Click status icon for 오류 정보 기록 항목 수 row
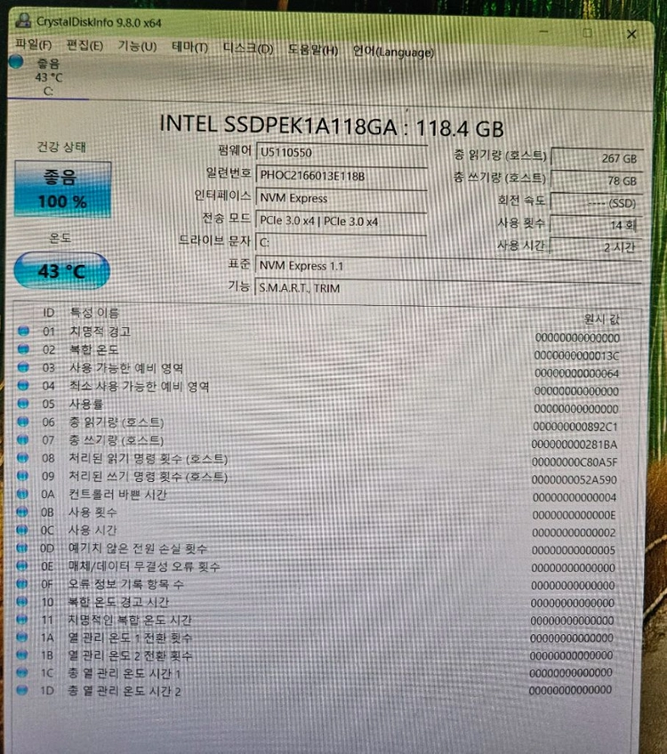This screenshot has height=754, width=667. [x=21, y=584]
